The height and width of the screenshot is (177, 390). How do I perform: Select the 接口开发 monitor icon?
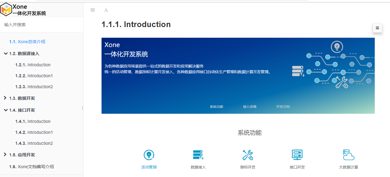click(x=297, y=155)
